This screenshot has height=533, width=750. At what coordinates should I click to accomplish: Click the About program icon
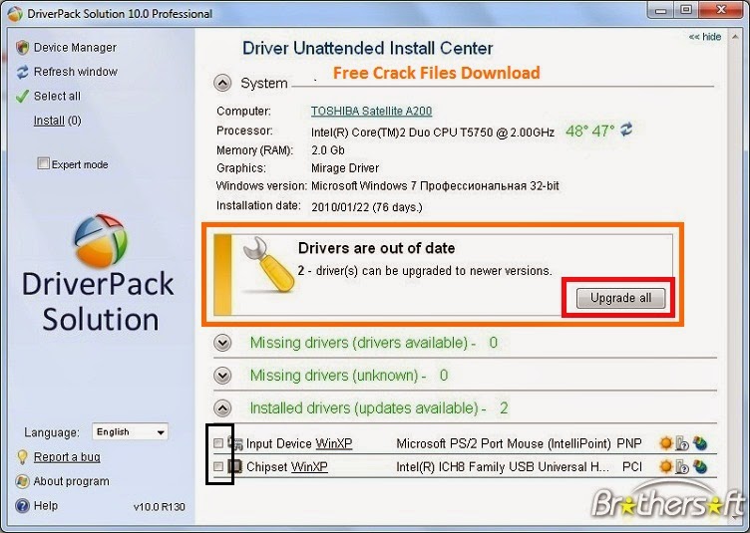tap(22, 481)
